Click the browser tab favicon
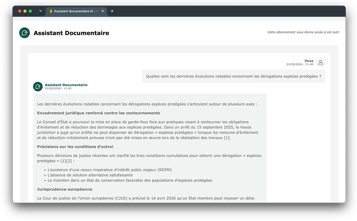The width and height of the screenshot is (357, 221). click(x=50, y=11)
